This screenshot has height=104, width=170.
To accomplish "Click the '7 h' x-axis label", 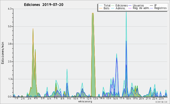I will (x=56, y=98).
